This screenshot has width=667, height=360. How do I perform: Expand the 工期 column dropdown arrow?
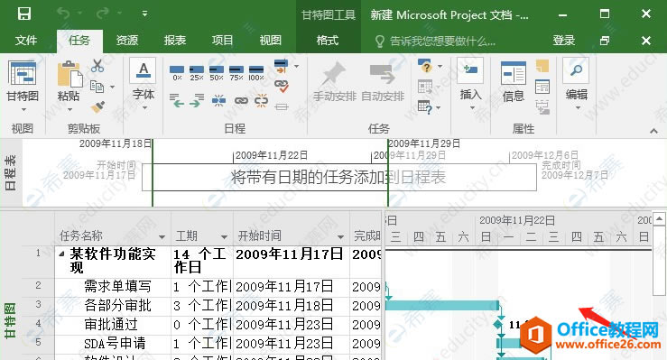pyautogui.click(x=224, y=236)
